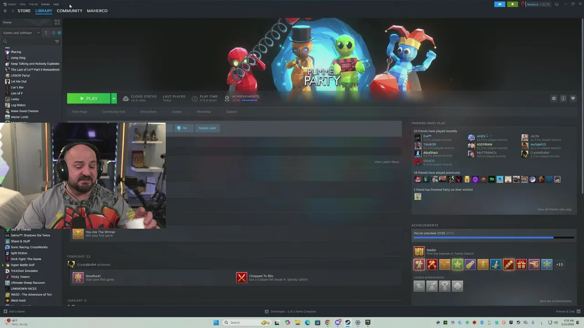The image size is (584, 328).
Task: Open the Steam announcements megaphone button
Action: click(x=500, y=4)
